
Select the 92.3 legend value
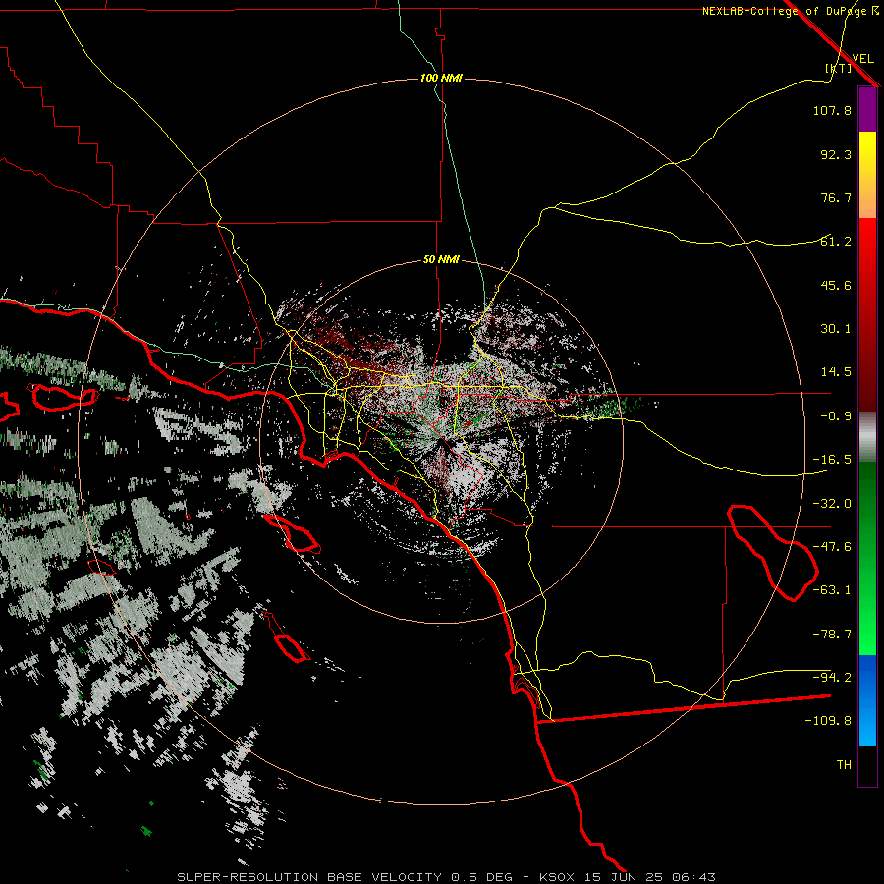click(x=836, y=154)
